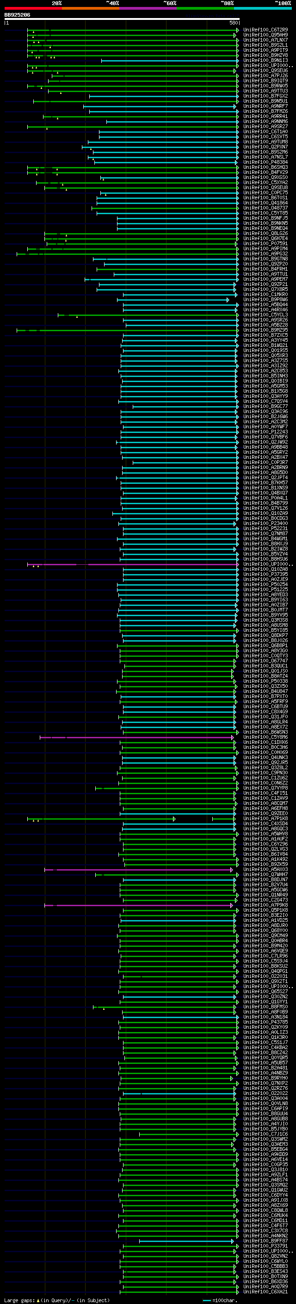Click the cyan alignment bar for UniRef100_B9FF87
296x1304 pixels.
[x=186, y=1241]
